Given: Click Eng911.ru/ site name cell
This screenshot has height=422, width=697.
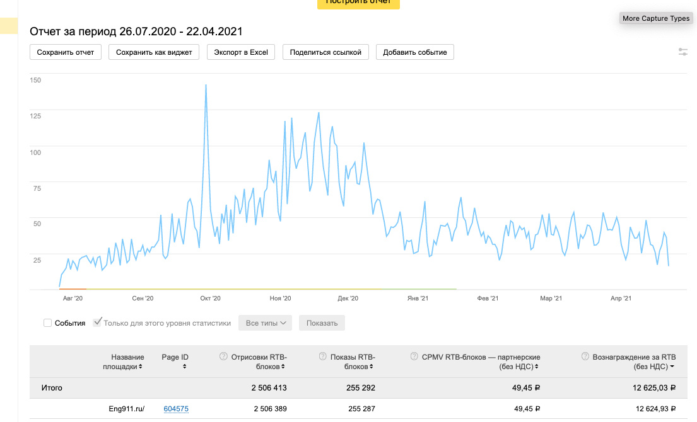Looking at the screenshot, I should click(127, 409).
